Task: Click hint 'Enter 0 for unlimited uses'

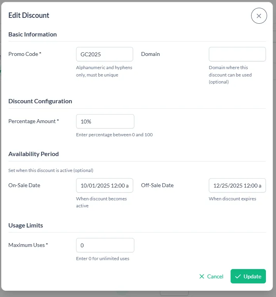Action: [x=102, y=259]
